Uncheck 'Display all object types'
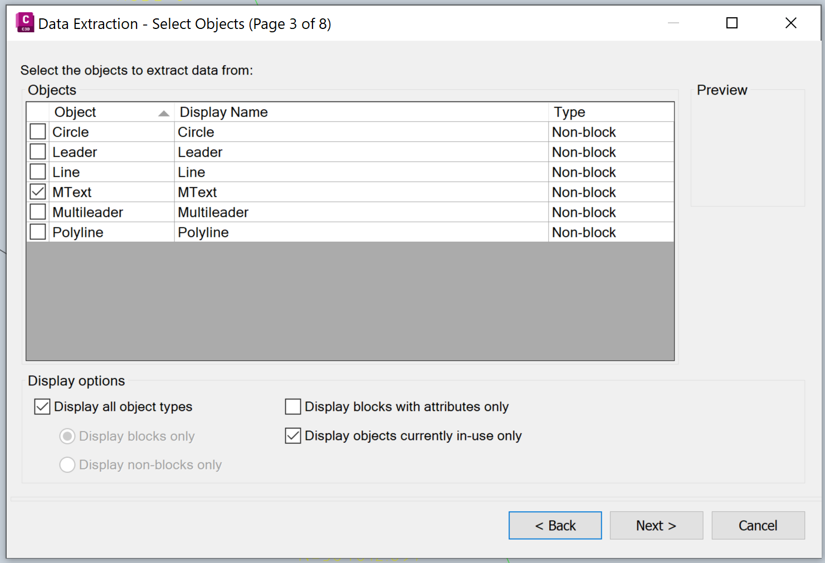Viewport: 825px width, 563px height. pos(42,407)
